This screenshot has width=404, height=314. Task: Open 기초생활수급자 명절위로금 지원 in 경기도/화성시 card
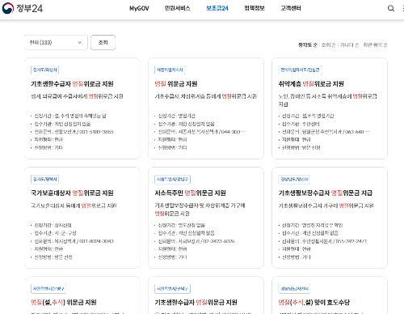pyautogui.click(x=72, y=84)
